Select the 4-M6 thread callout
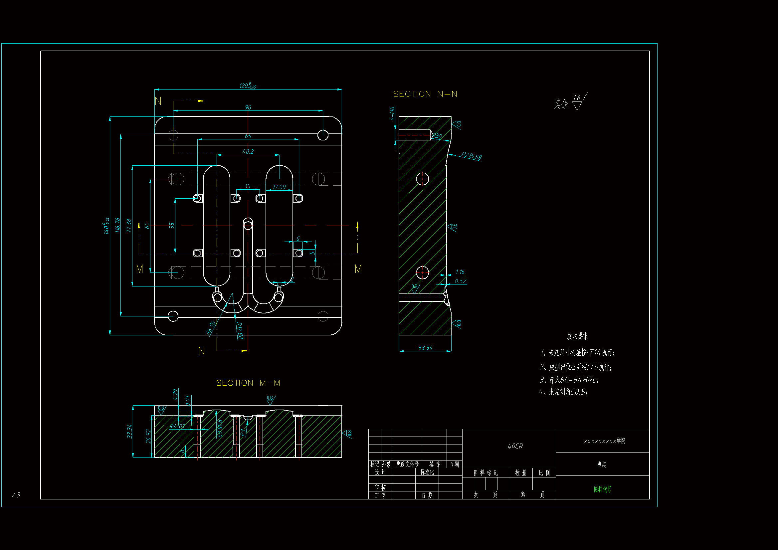This screenshot has height=550, width=778. [392, 114]
